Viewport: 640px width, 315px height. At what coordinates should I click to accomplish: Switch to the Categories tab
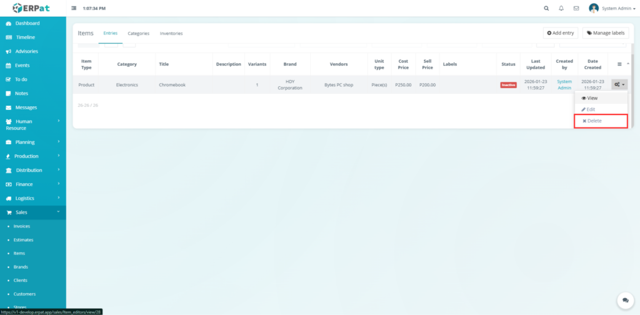138,33
